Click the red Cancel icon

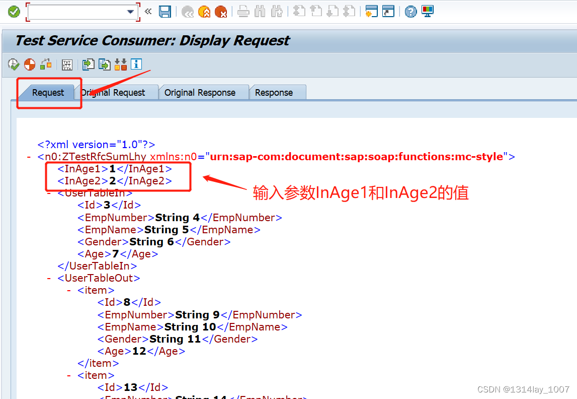(x=221, y=12)
